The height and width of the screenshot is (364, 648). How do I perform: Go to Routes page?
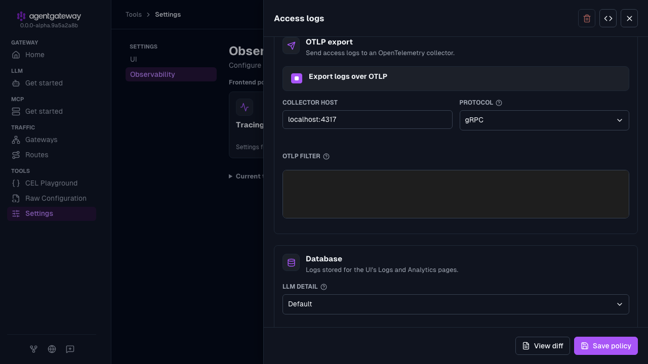click(52, 155)
